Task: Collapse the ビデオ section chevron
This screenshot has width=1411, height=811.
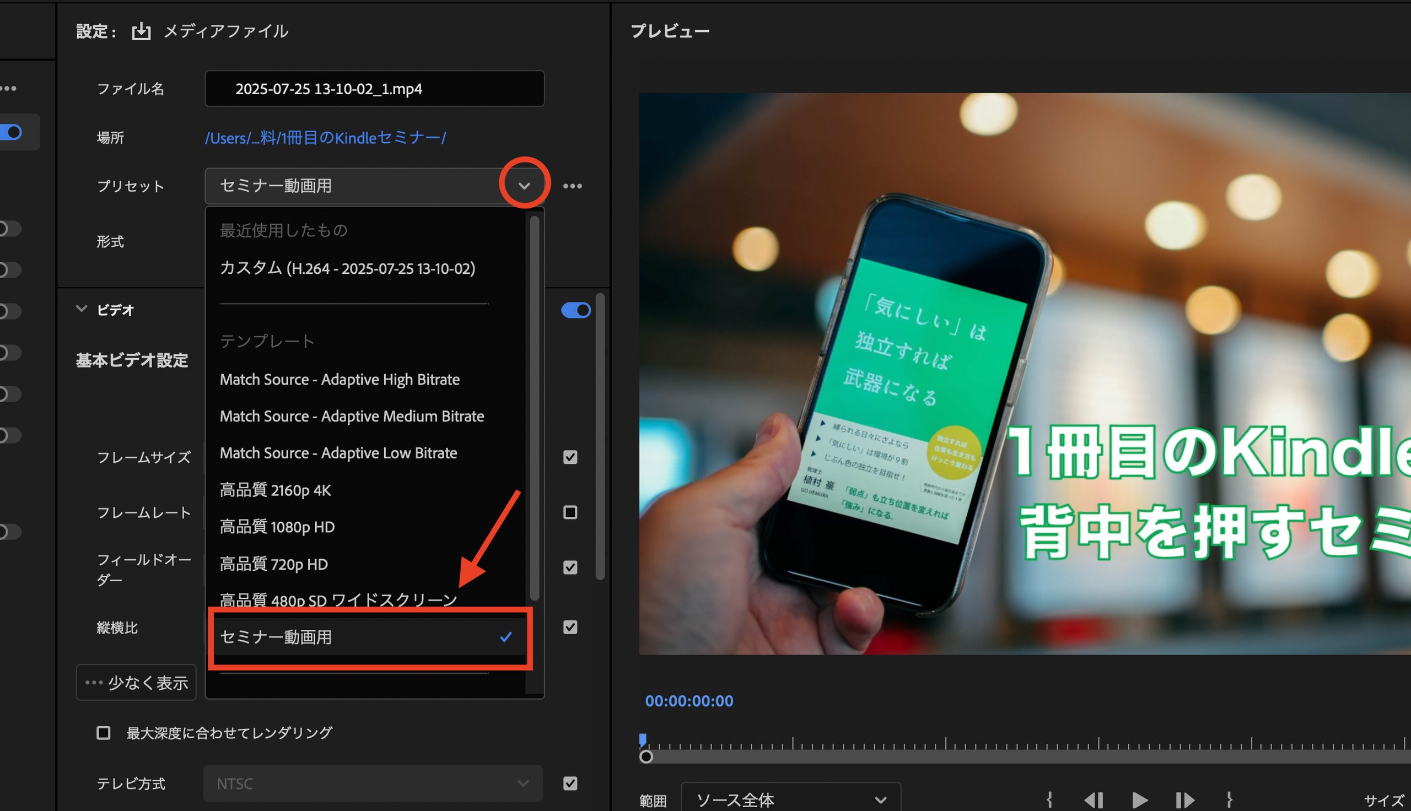Action: click(x=82, y=309)
